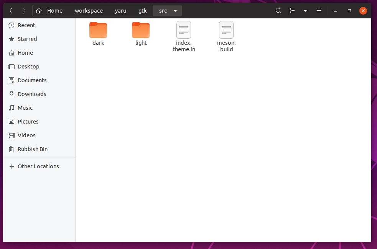377x249 pixels.
Task: Click the 'light' folder name label
Action: point(141,43)
